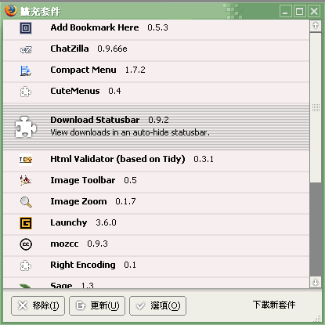Image resolution: width=325 pixels, height=325 pixels.
Task: Click the Firefox logo in title bar
Action: [10, 10]
